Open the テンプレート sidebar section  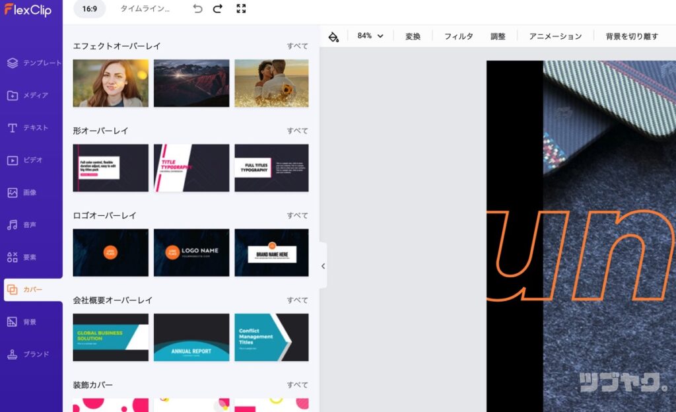34,63
